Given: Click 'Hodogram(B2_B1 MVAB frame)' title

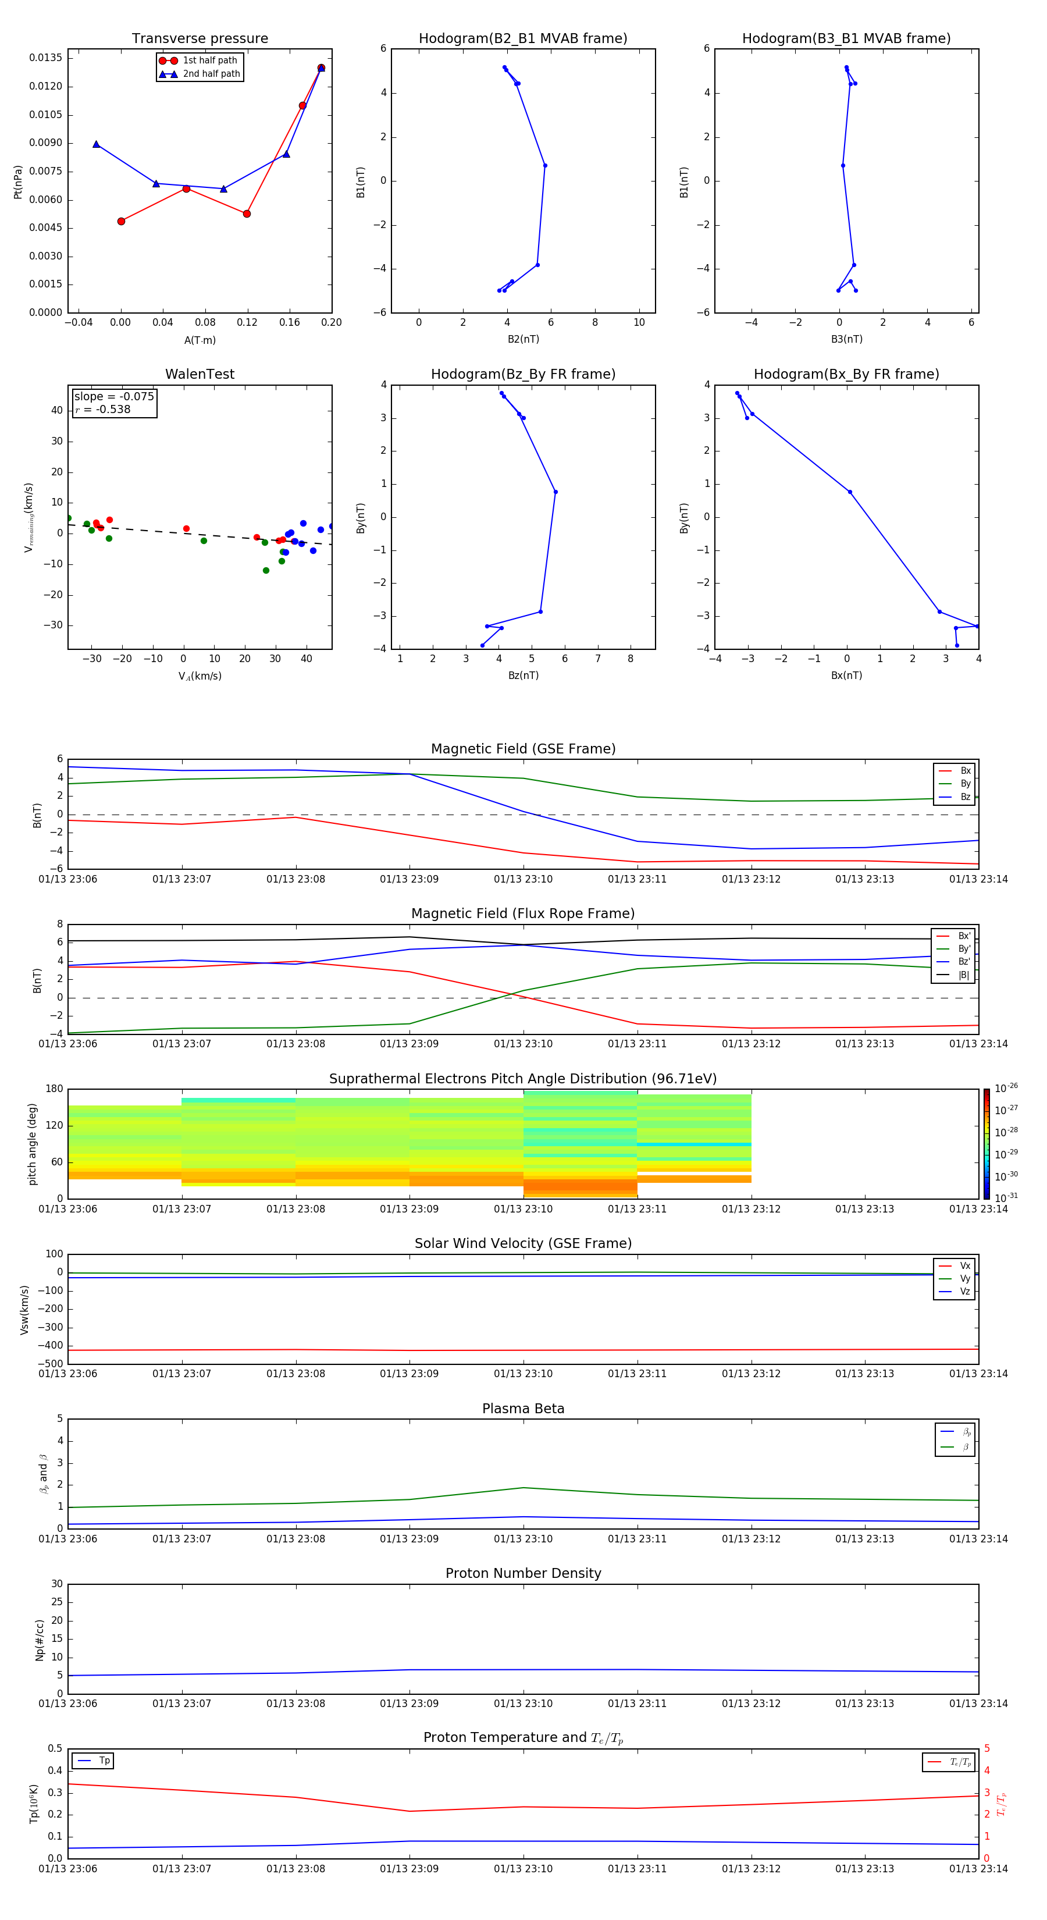Looking at the screenshot, I should pyautogui.click(x=522, y=39).
